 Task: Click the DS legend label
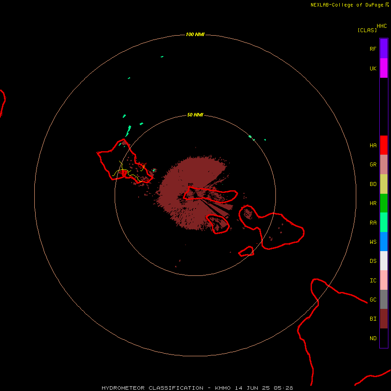373,261
